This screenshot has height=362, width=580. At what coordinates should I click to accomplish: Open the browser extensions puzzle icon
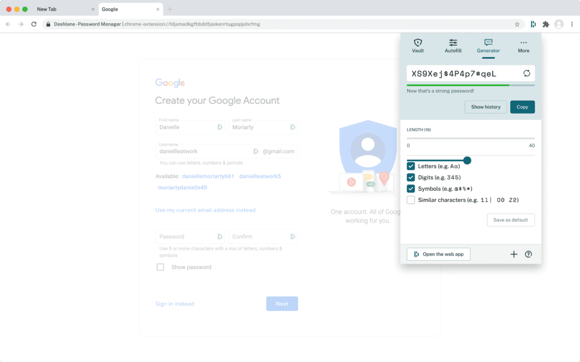point(546,25)
